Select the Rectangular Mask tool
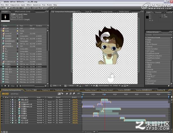Screen dimensions: 173x133 tap(25, 8)
